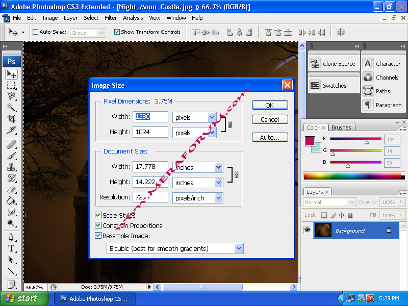Click the foreground color swatch
The image size is (408, 306).
(310, 141)
